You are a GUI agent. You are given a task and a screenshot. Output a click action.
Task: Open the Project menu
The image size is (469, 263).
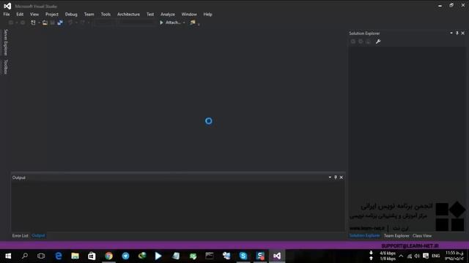52,15
